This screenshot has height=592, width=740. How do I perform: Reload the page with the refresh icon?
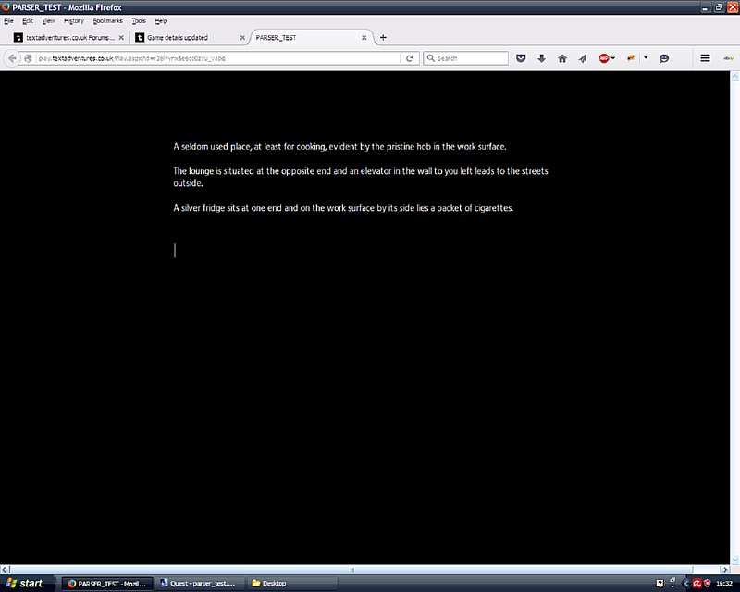410,58
